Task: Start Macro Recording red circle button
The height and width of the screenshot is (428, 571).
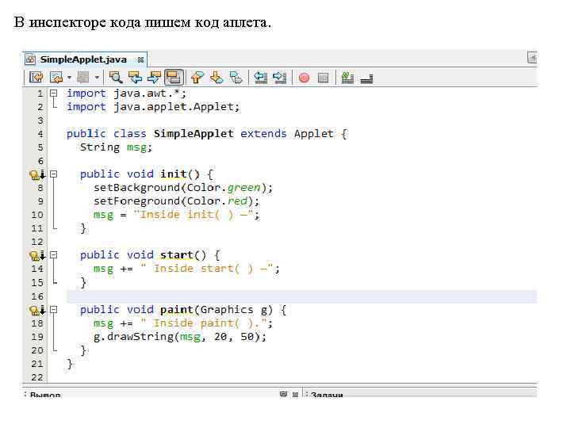Action: [303, 78]
